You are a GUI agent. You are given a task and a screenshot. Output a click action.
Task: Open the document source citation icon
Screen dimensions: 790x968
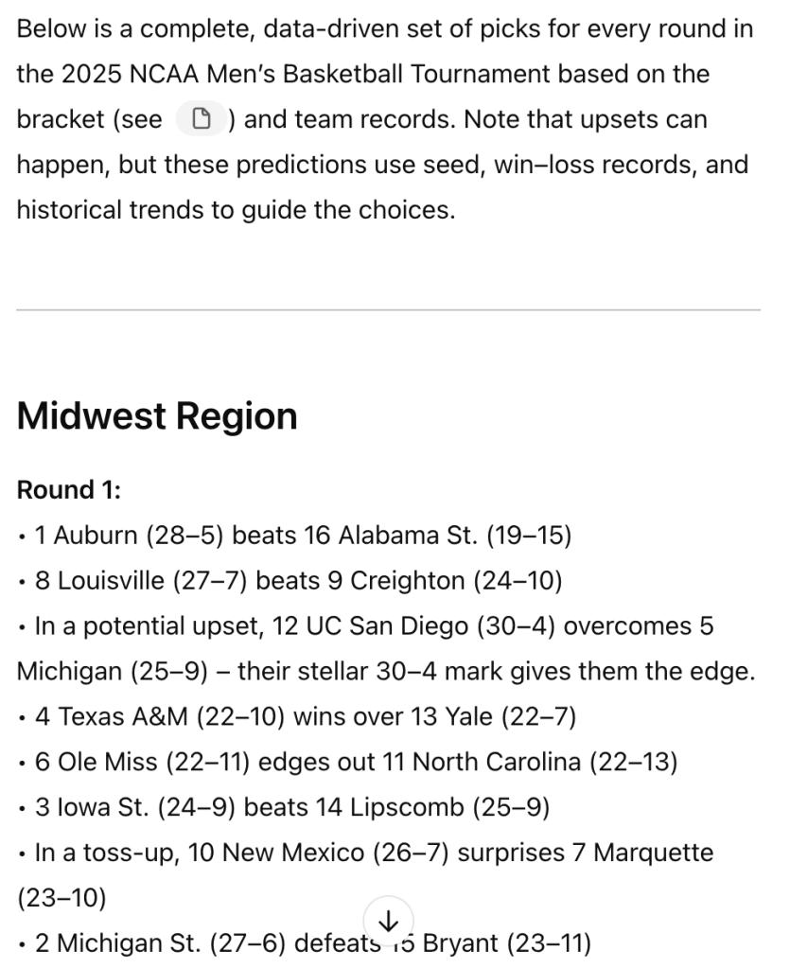[x=201, y=120]
